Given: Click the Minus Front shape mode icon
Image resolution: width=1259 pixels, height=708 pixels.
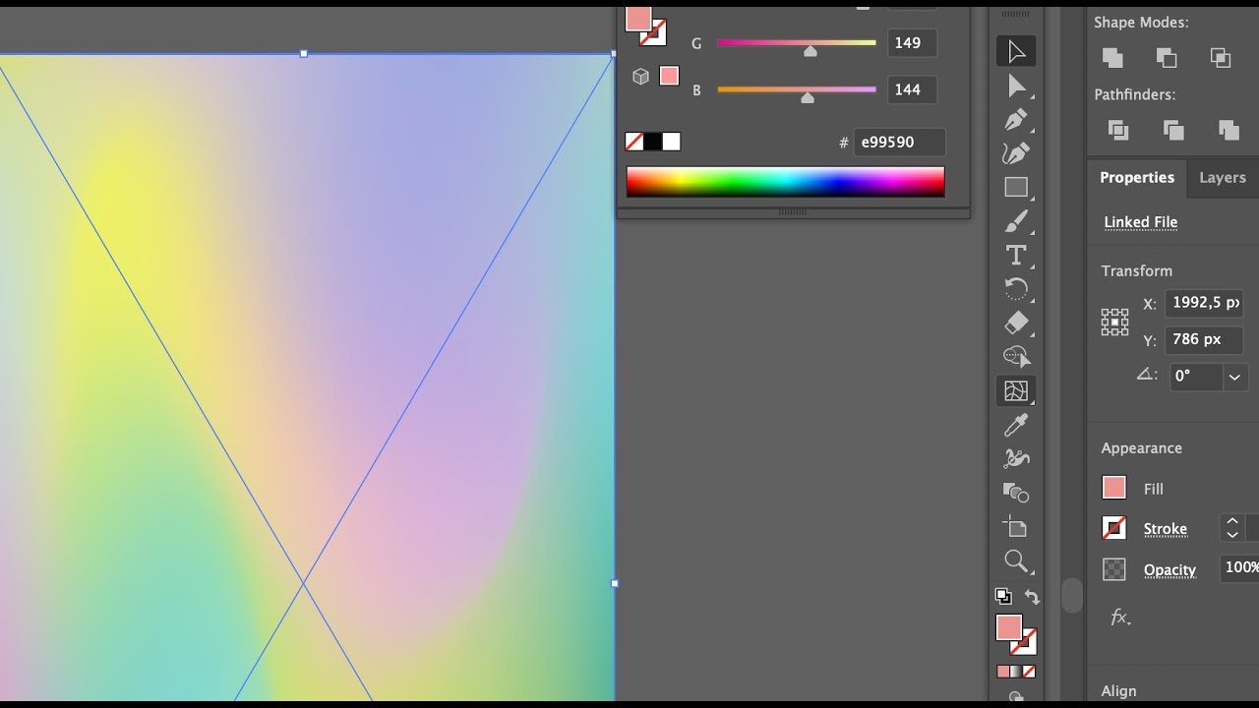Looking at the screenshot, I should tap(1167, 57).
